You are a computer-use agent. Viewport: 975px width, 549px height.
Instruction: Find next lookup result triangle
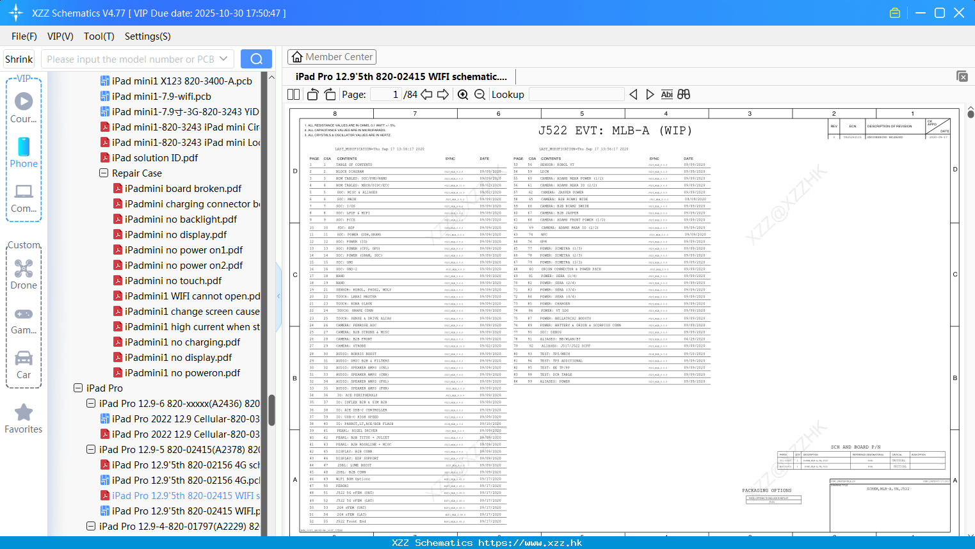point(650,95)
